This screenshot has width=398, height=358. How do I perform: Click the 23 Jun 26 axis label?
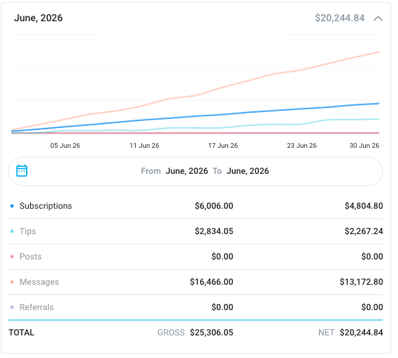click(302, 146)
